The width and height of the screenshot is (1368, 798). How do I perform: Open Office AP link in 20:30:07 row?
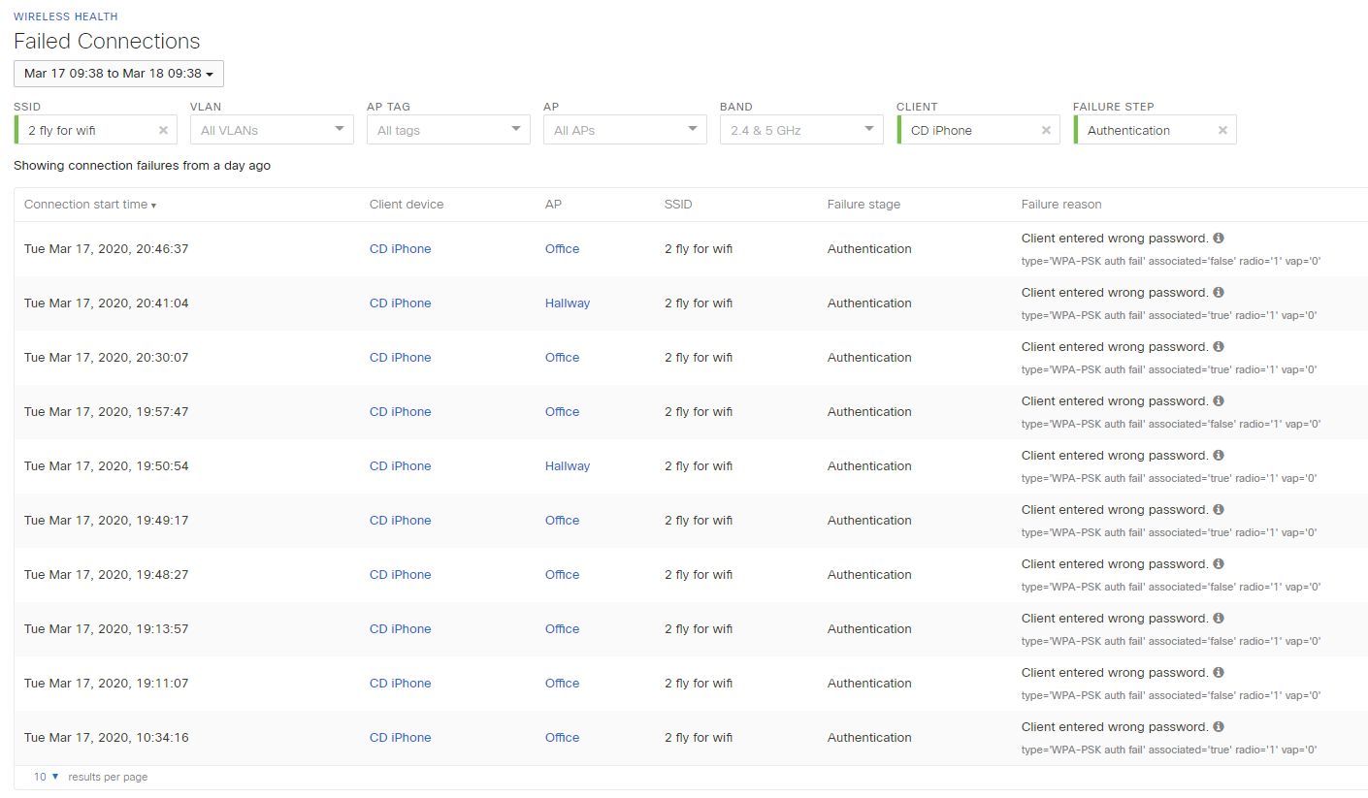click(x=562, y=358)
